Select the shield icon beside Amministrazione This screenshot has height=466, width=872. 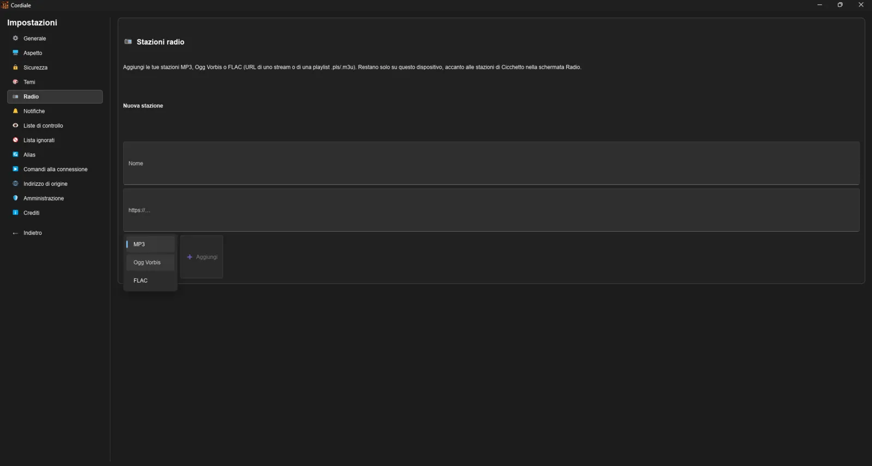(15, 198)
